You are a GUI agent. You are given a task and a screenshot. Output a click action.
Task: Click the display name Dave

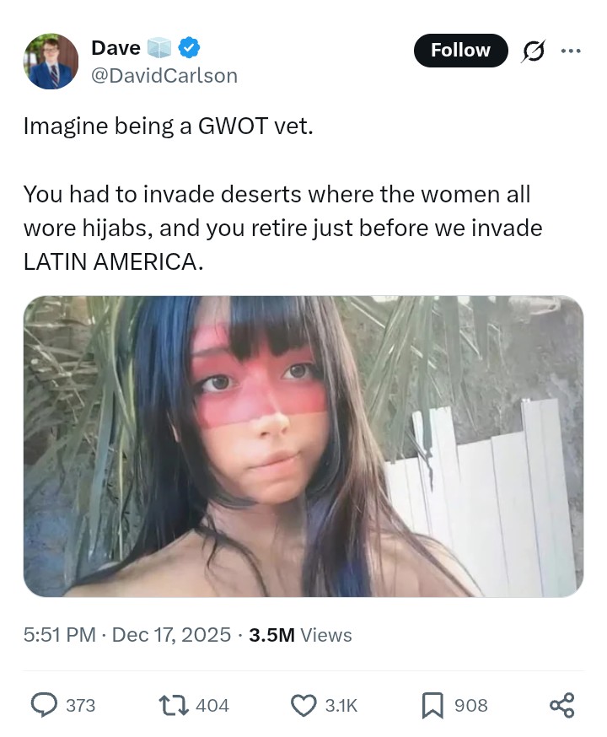(115, 48)
